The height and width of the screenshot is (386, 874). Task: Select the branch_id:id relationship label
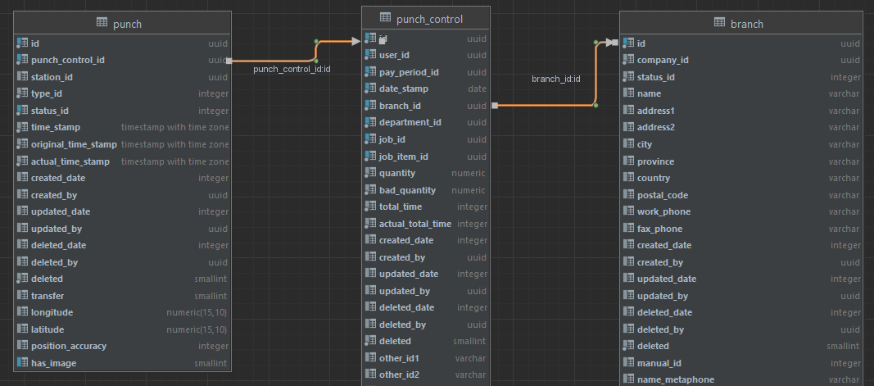pyautogui.click(x=555, y=79)
